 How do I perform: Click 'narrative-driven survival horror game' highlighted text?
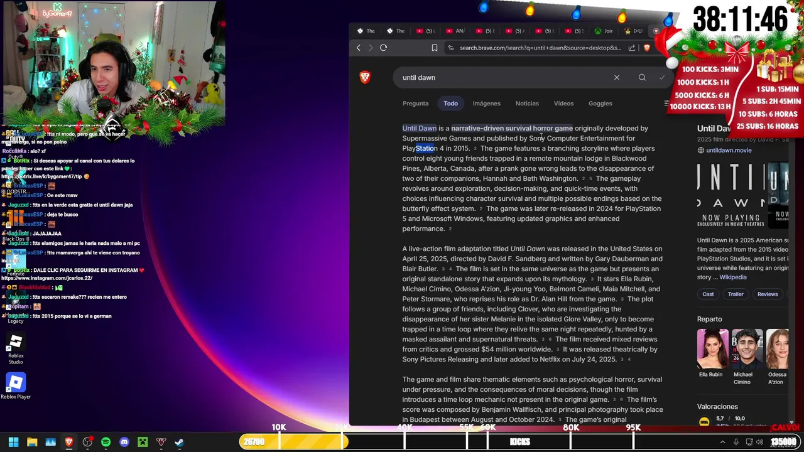point(512,128)
